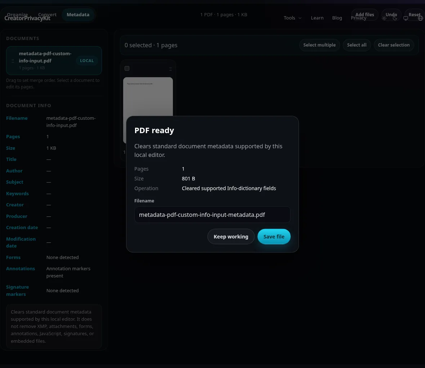The height and width of the screenshot is (368, 425).
Task: Click the drag handle on the page thumbnail
Action: point(170,69)
